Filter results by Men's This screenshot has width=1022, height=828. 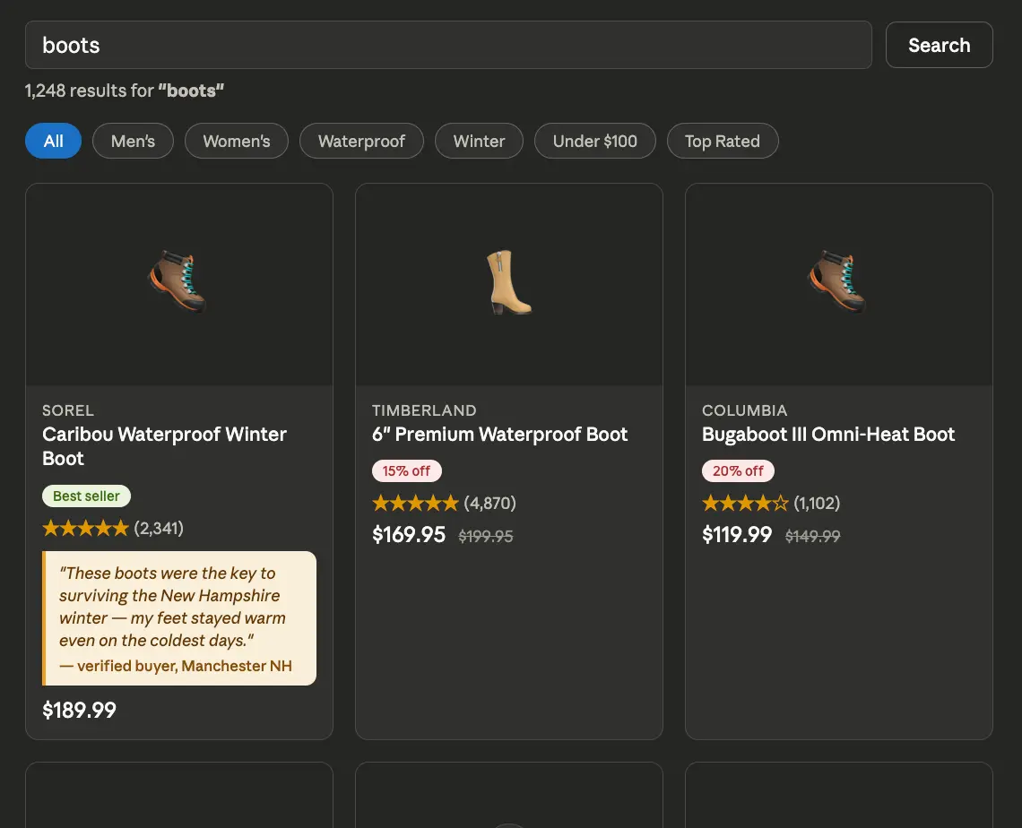[x=133, y=141]
